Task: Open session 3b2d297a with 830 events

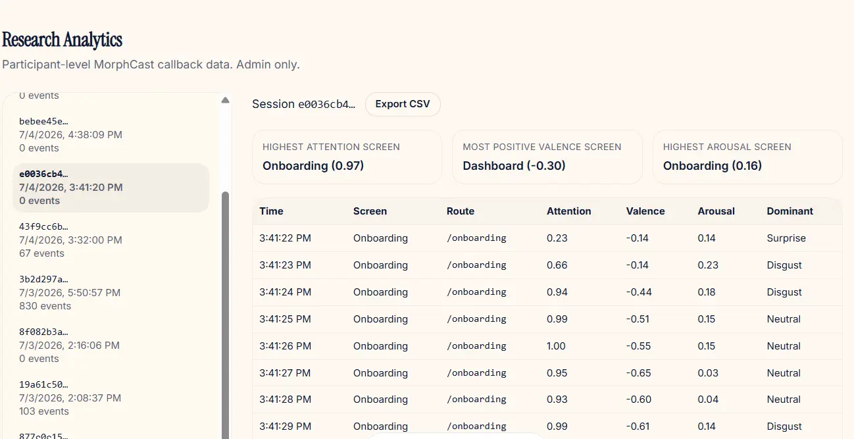Action: (111, 293)
